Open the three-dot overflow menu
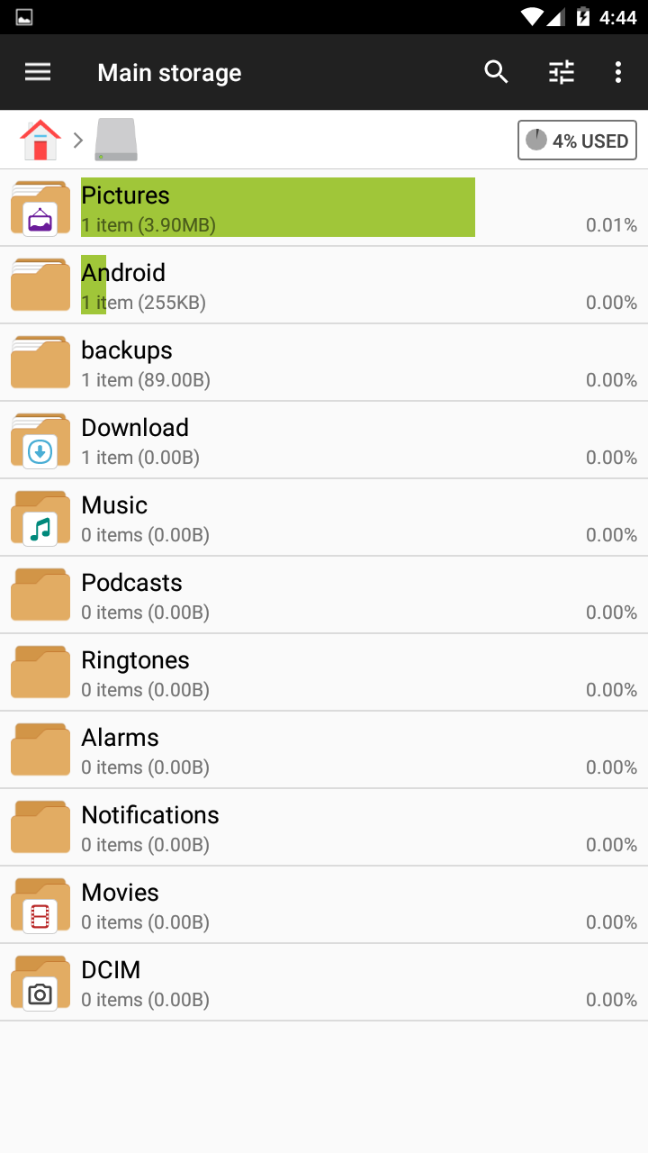 (618, 72)
